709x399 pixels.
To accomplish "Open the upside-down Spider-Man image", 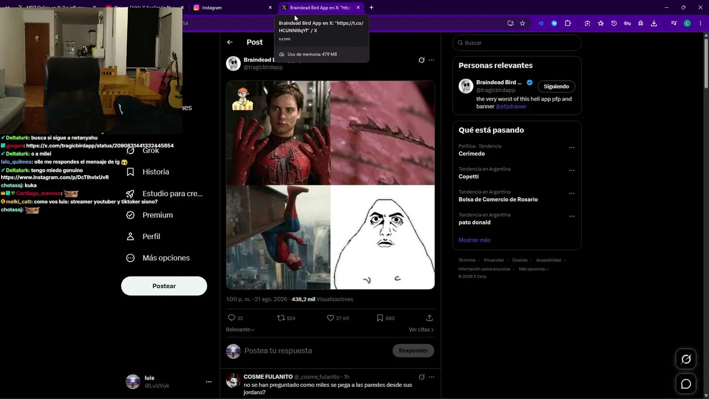I will click(278, 237).
